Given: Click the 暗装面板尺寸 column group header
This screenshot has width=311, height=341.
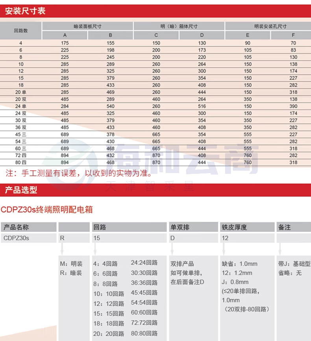Looking at the screenshot, I should (x=87, y=26).
